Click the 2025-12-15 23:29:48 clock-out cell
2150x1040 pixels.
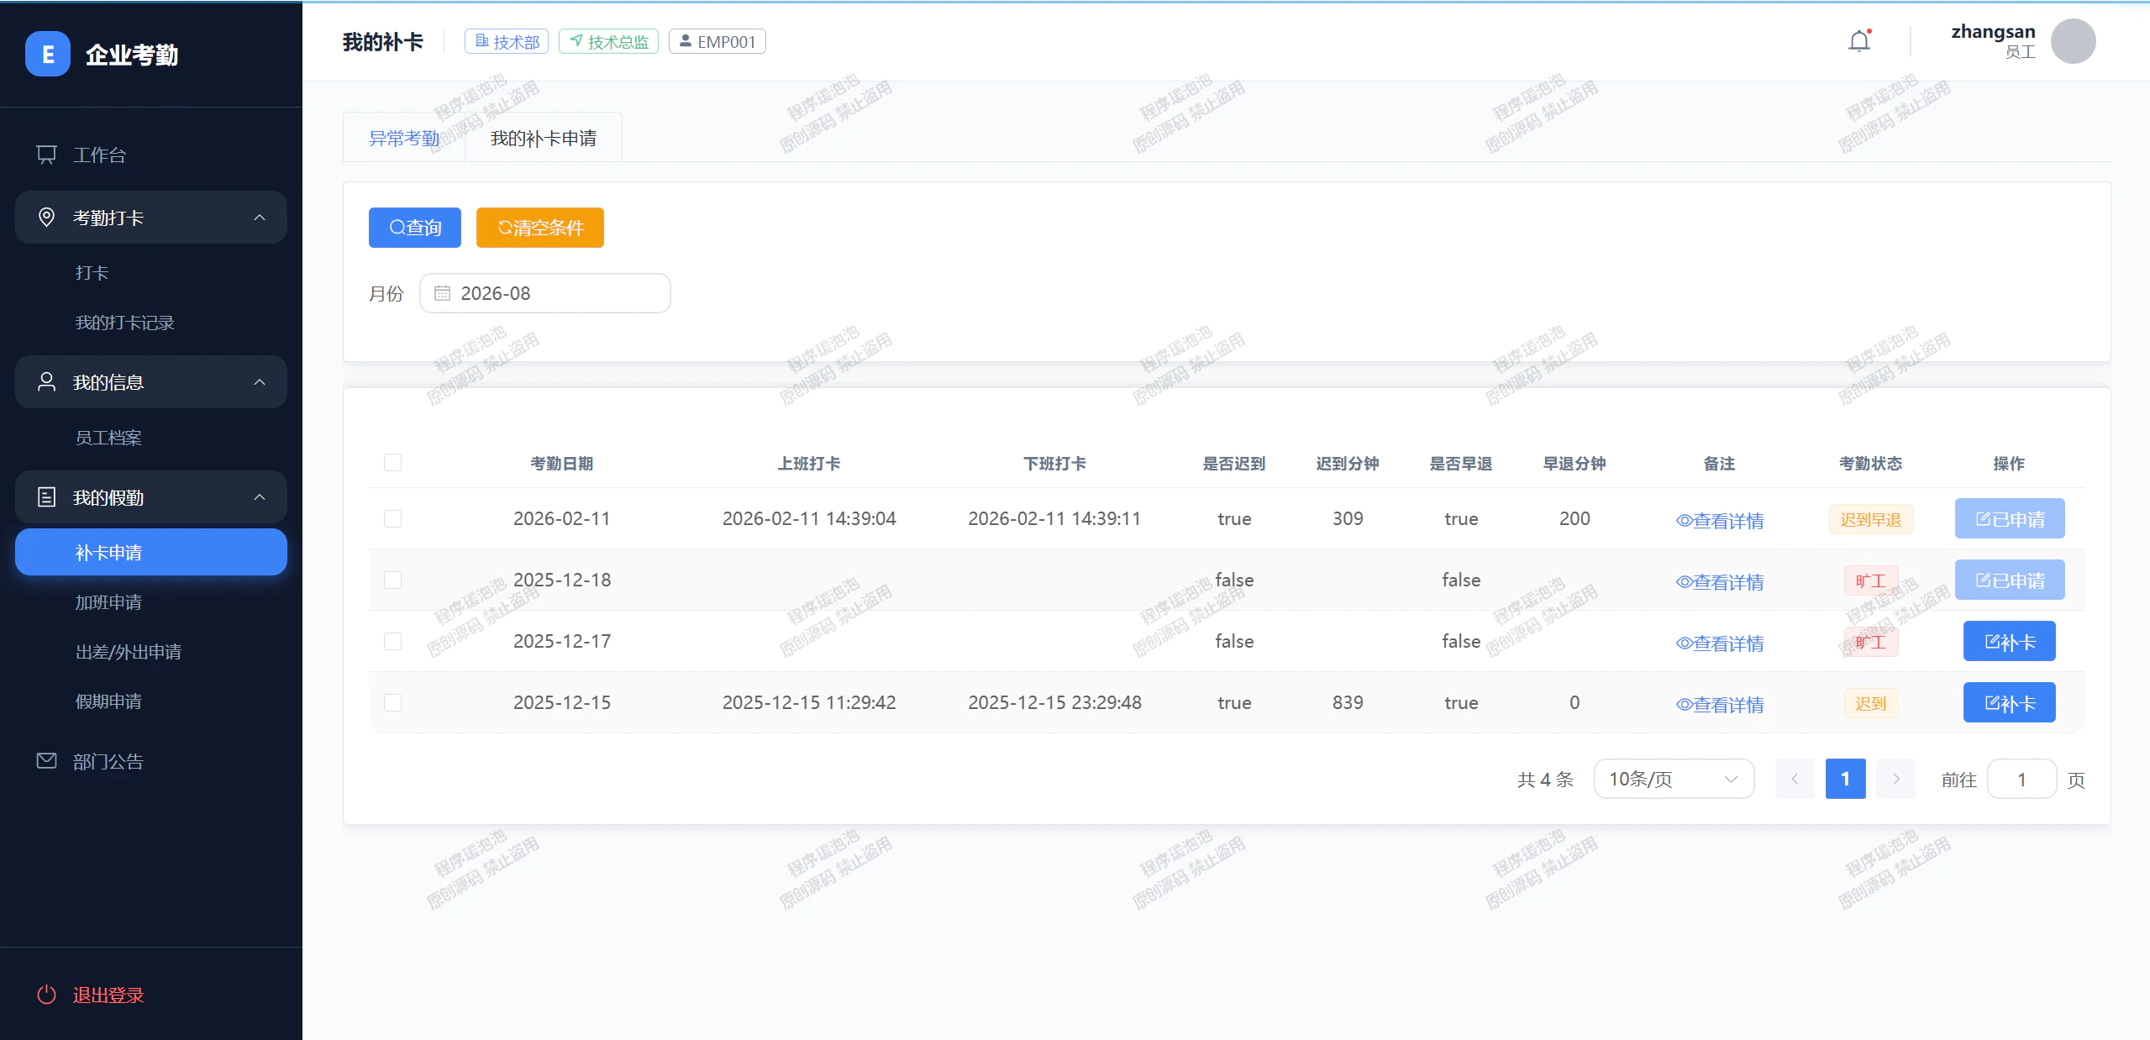pyautogui.click(x=1054, y=702)
